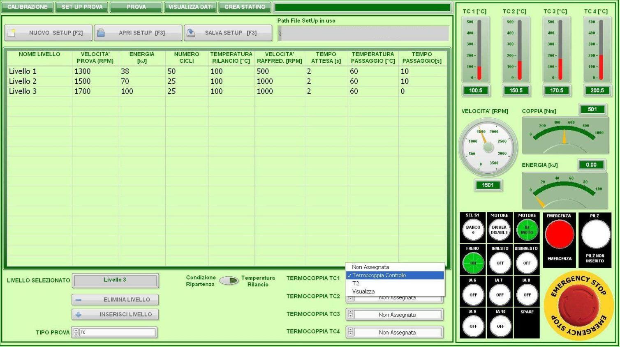Screen dimensions: 620x347
Task: Click the COPPIA value 501
Action: coord(592,109)
